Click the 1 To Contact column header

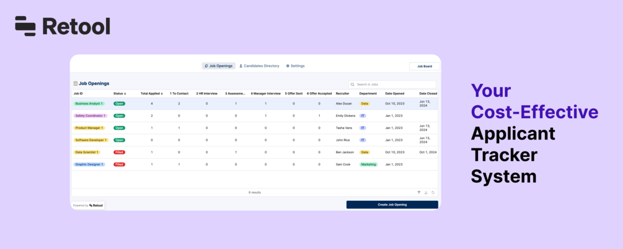pyautogui.click(x=179, y=94)
